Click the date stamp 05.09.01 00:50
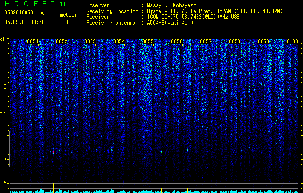 click(x=25, y=22)
